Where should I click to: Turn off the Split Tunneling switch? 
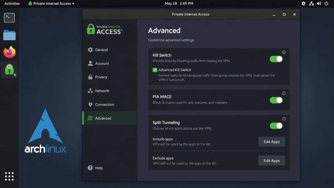(276, 126)
